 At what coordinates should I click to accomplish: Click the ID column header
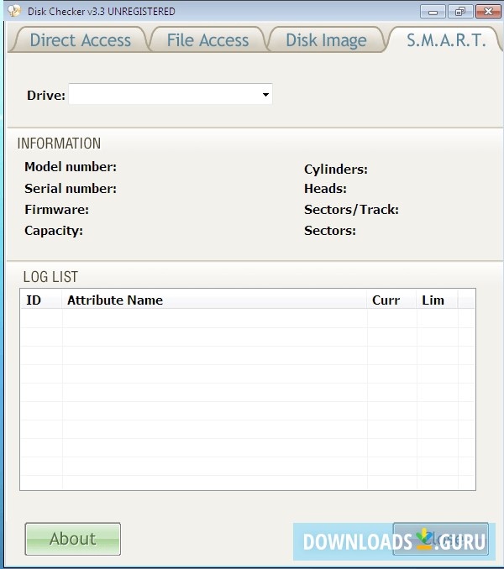point(41,300)
